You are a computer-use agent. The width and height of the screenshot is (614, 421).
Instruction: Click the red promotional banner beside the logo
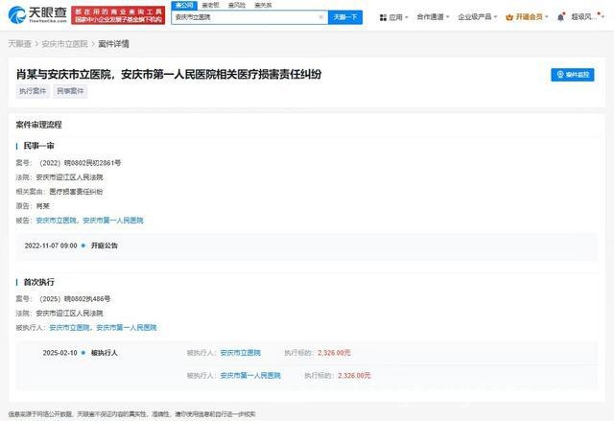(118, 15)
